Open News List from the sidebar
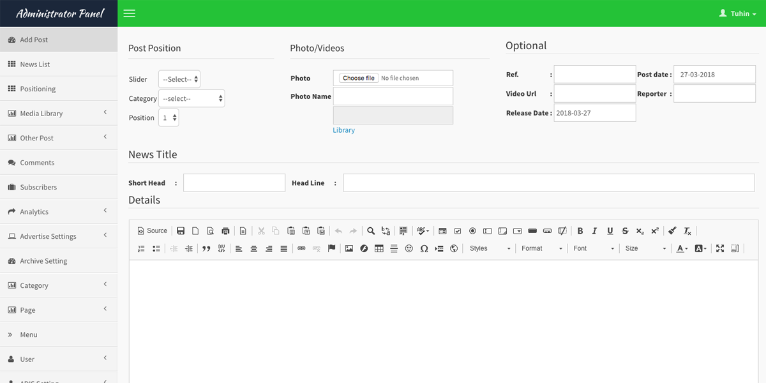This screenshot has width=766, height=383. 34,64
